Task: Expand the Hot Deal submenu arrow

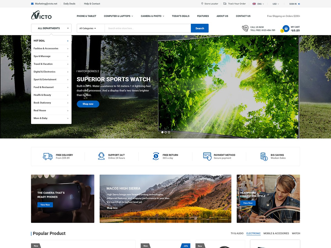Action: point(68,41)
